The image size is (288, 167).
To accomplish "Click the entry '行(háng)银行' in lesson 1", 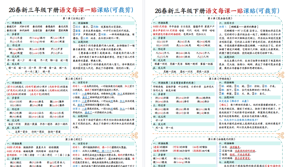I will (37, 38).
